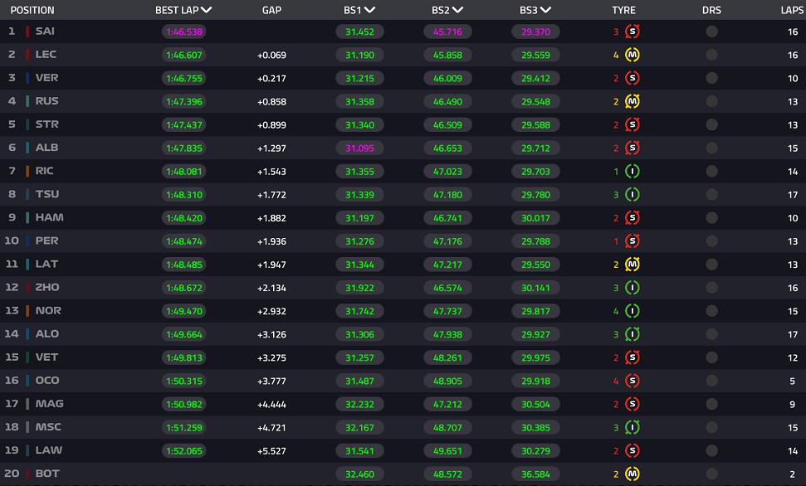Click Sainz's 1:46.538 best lap pill

click(x=184, y=32)
